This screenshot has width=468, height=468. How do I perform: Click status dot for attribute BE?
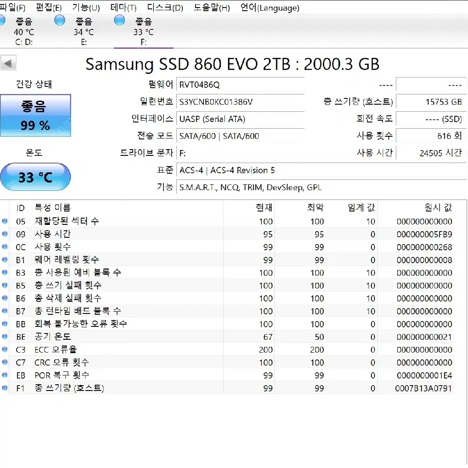pos(5,337)
